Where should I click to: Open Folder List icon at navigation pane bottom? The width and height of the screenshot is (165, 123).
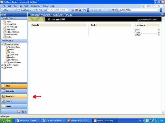[19, 111]
